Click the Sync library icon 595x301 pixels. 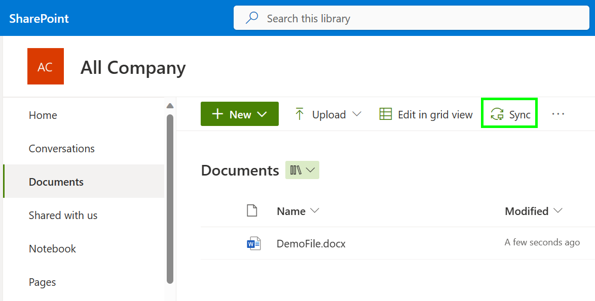497,114
